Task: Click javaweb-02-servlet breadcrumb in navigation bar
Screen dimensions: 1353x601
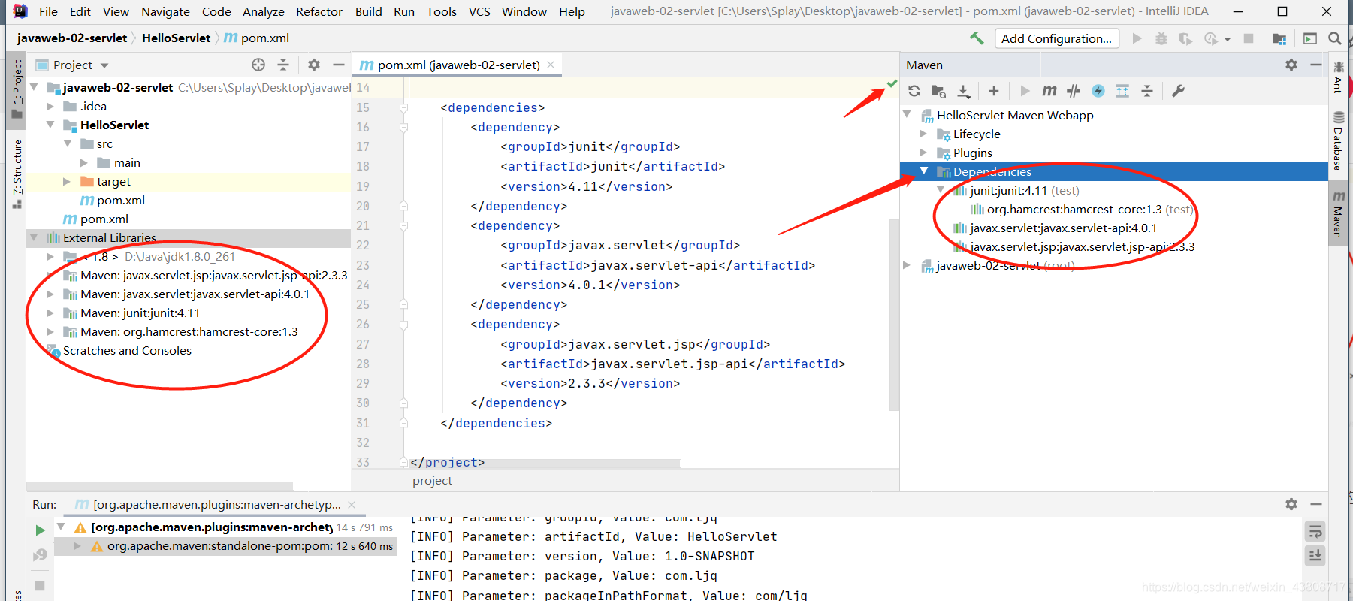Action: (x=72, y=38)
